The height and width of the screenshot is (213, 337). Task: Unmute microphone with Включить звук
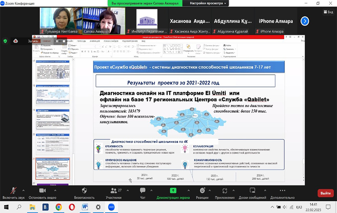(x=14, y=191)
